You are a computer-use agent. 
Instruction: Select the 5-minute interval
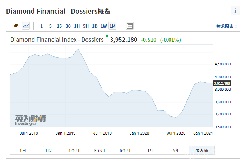50,26
